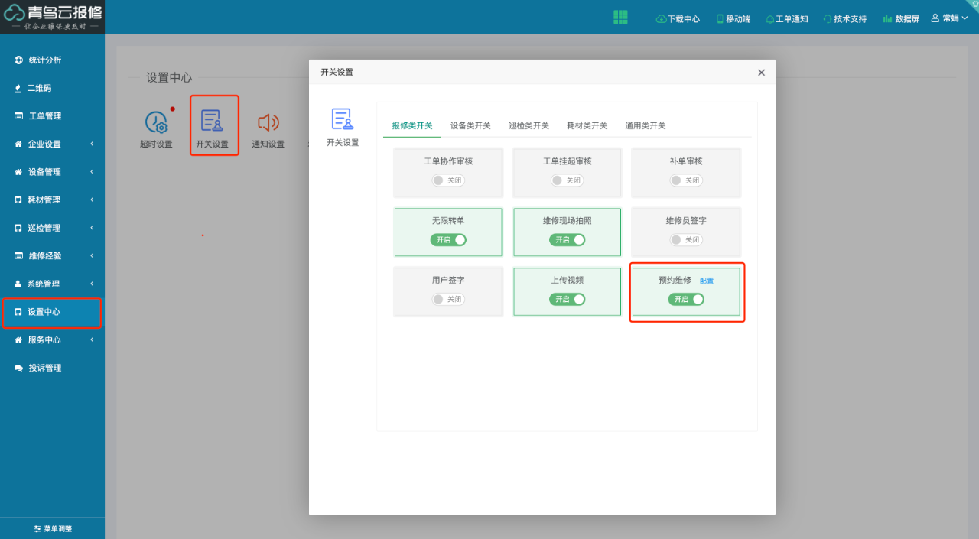The image size is (979, 539).
Task: Open the 通用类开关 tab
Action: click(646, 125)
